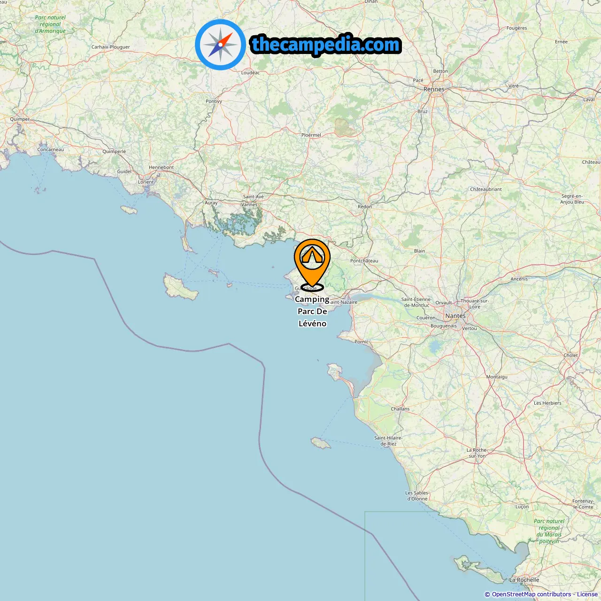Open the License link
601x601 pixels.
(x=587, y=594)
